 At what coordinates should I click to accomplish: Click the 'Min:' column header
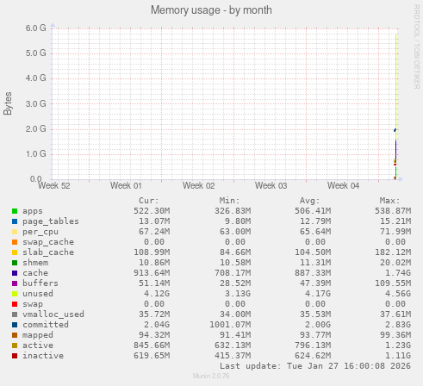229,201
